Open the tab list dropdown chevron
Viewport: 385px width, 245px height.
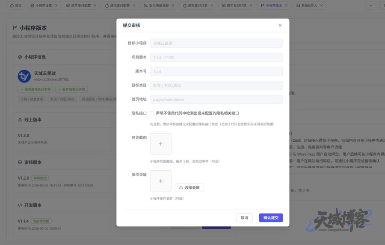pyautogui.click(x=370, y=6)
